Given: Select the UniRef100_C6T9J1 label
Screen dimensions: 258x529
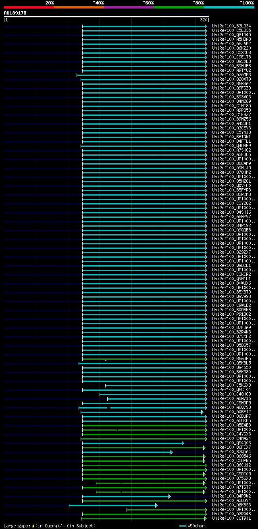Looking at the screenshot, I should point(231,519).
